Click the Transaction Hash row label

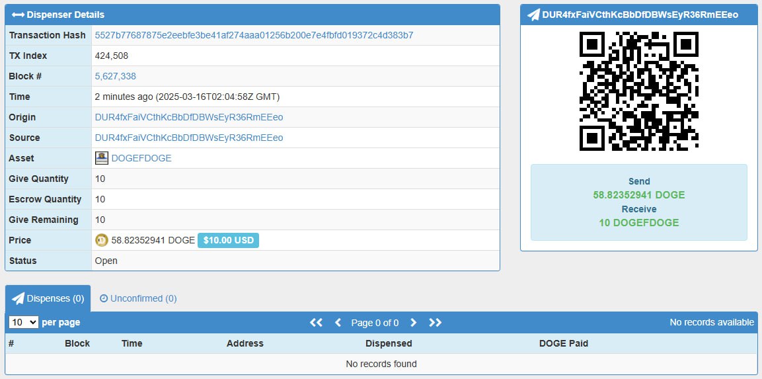47,35
